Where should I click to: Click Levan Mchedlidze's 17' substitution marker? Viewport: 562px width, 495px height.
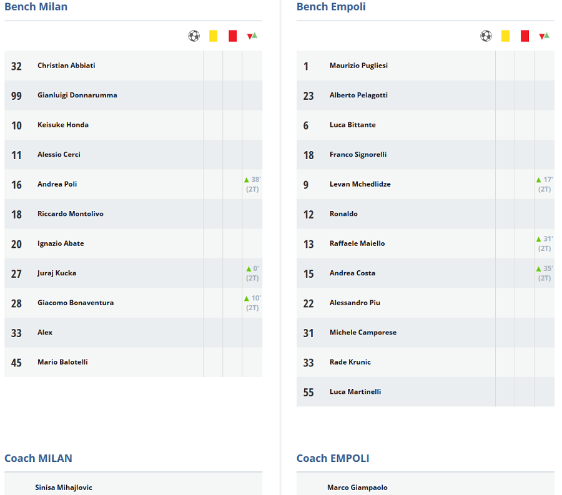545,185
